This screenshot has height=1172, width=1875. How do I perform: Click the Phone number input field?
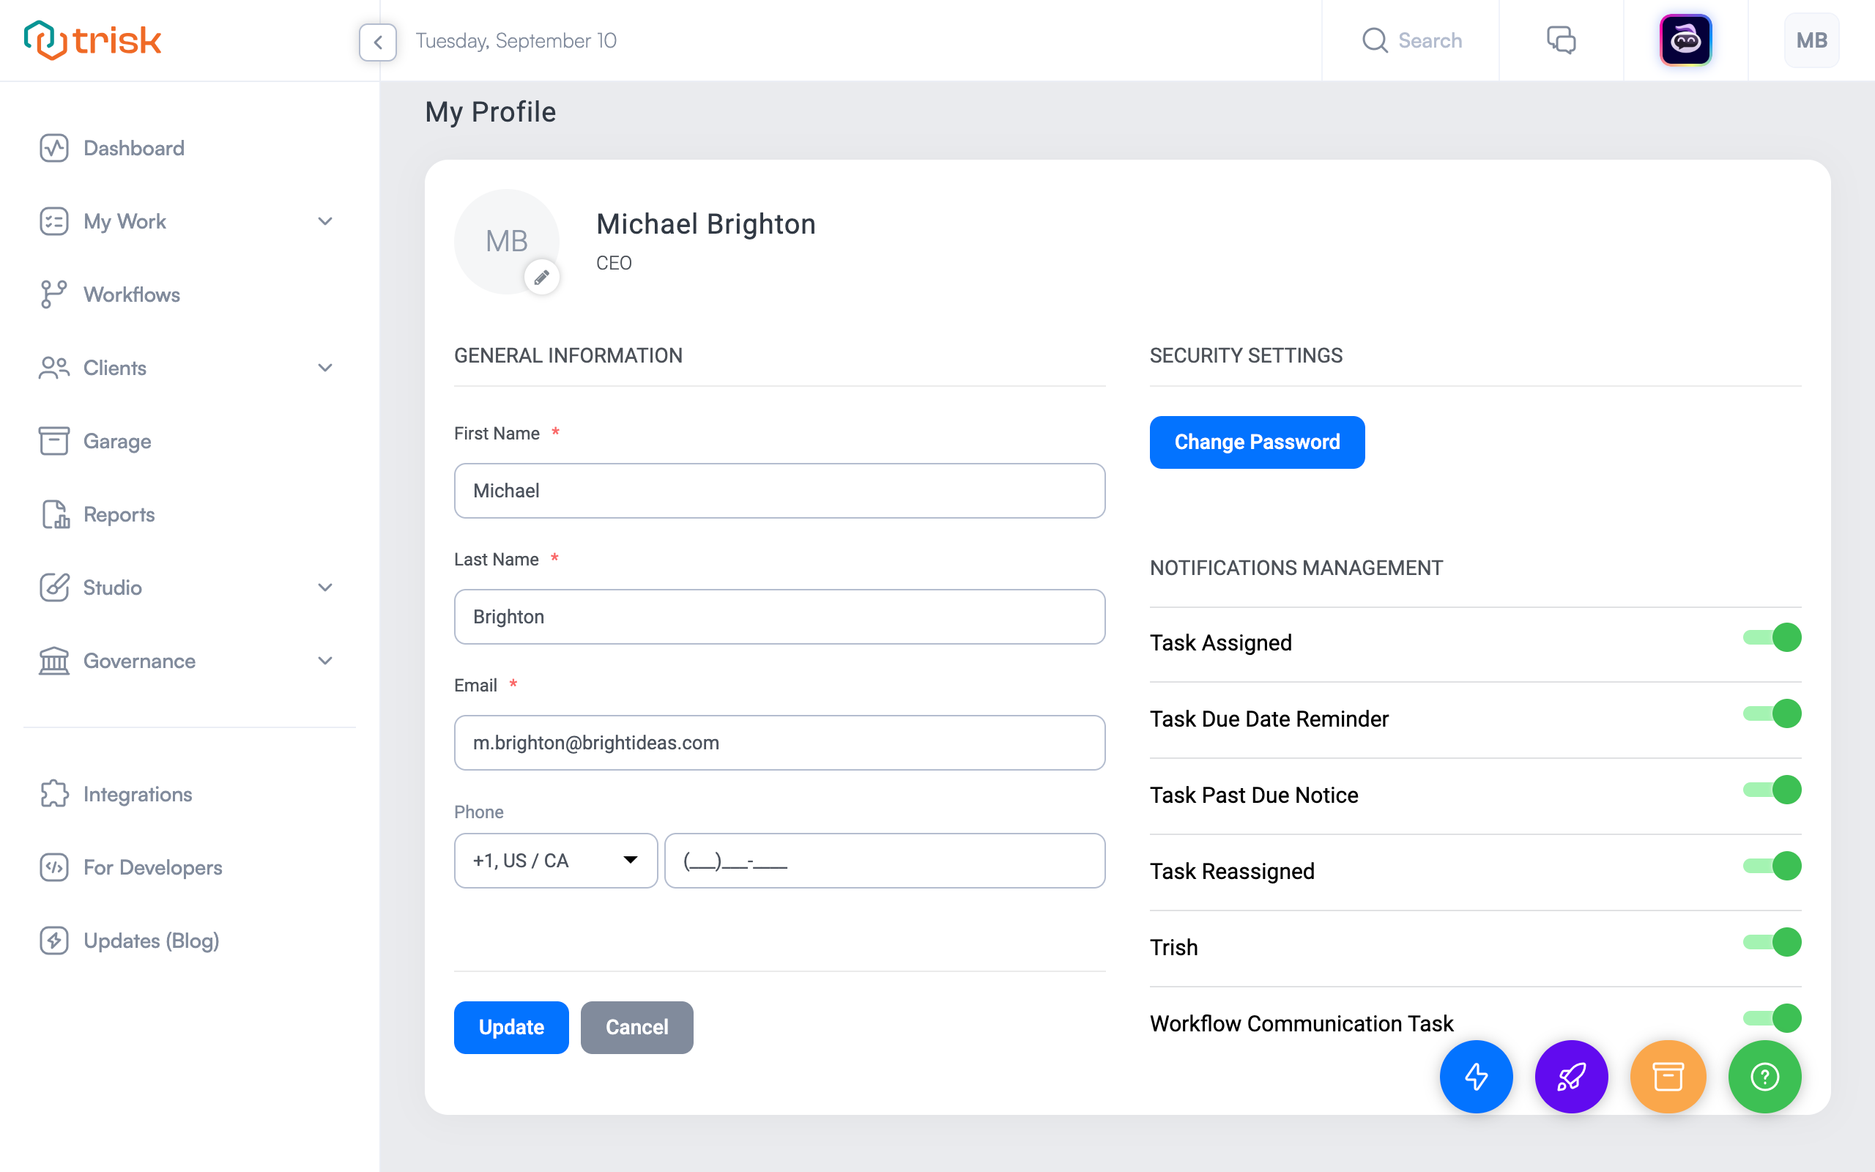(x=884, y=860)
